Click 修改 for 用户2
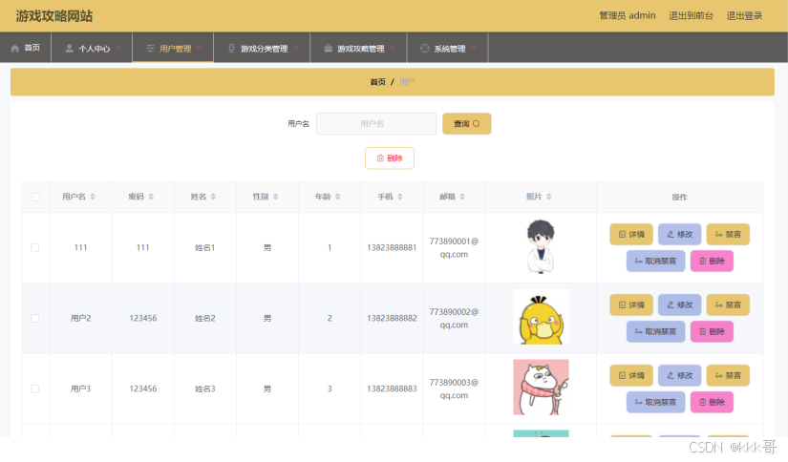 point(679,304)
